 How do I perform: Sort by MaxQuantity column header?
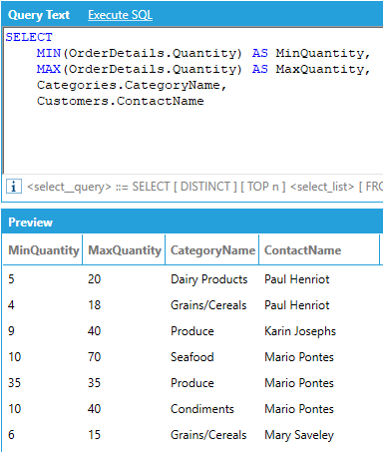coord(124,249)
